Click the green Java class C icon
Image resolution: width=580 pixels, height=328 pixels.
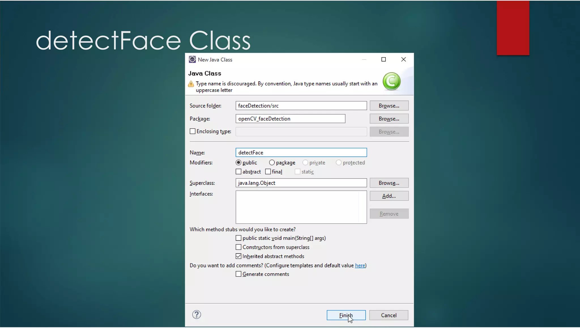tap(391, 81)
